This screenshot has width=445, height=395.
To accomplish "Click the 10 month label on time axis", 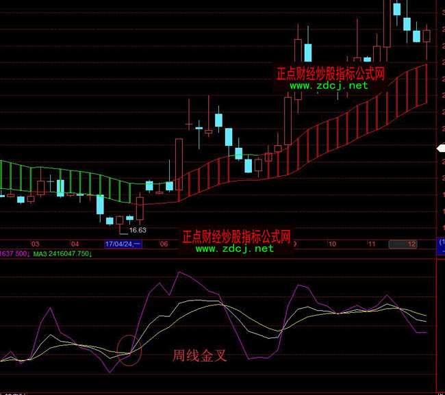I will click(331, 244).
